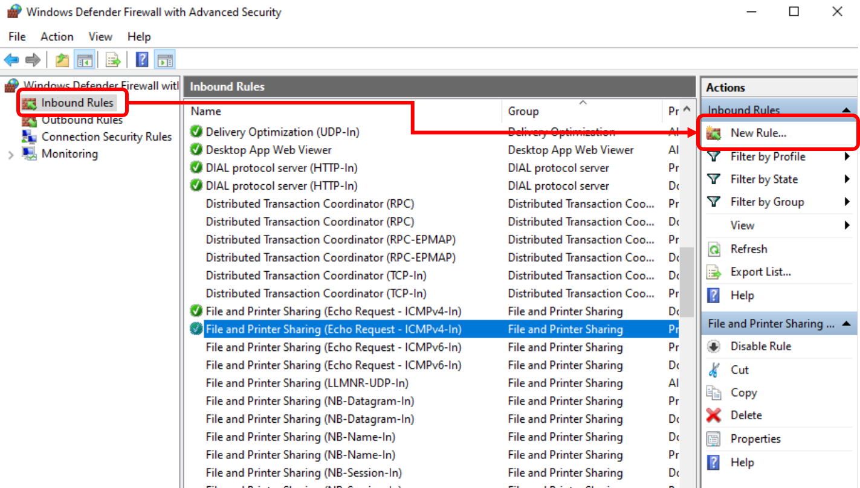860x488 pixels.
Task: Open Help from the toolbar question-mark icon
Action: 142,60
